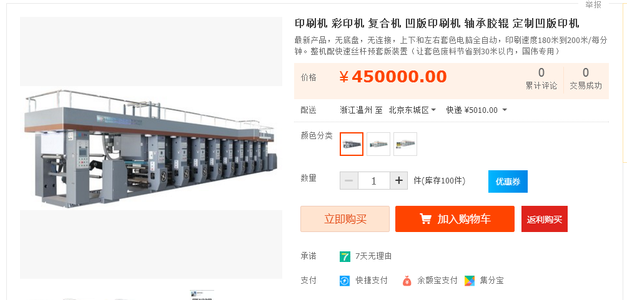Expand the 快递 ¥5010.00 shipping dropdown
The image size is (627, 300).
coord(476,110)
